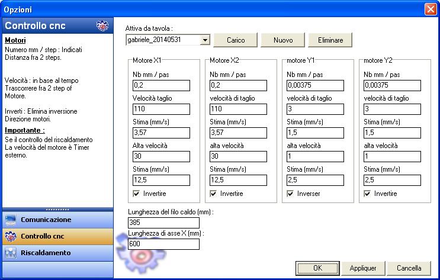Click the gear icon in Controllo cnc header

(101, 26)
